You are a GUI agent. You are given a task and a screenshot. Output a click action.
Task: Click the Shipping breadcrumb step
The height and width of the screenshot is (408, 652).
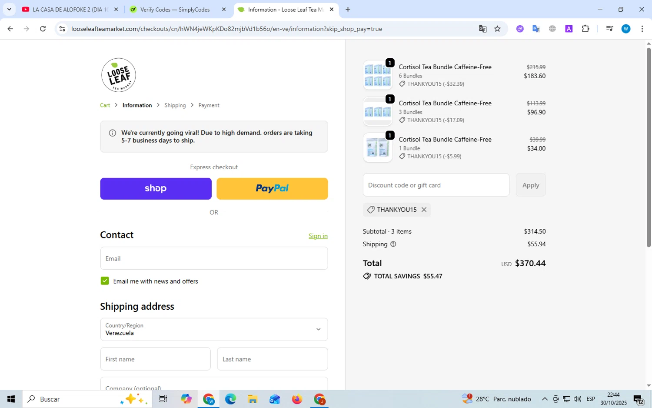click(x=175, y=105)
